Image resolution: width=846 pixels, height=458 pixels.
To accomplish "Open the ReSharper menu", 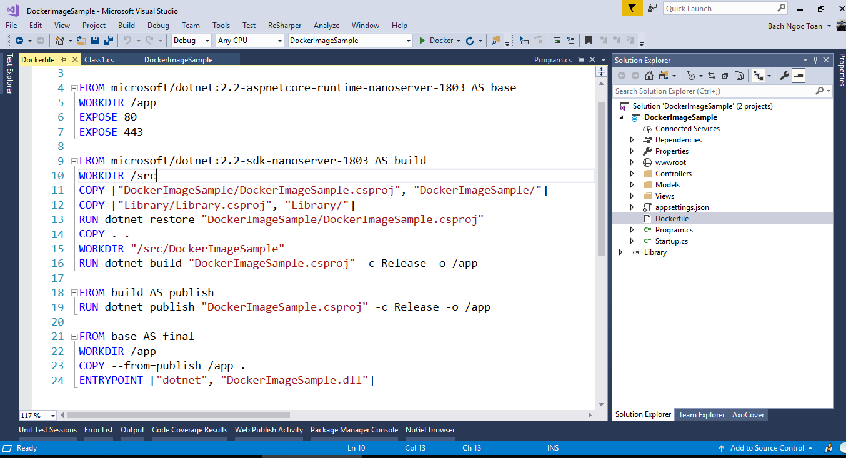I will tap(284, 26).
